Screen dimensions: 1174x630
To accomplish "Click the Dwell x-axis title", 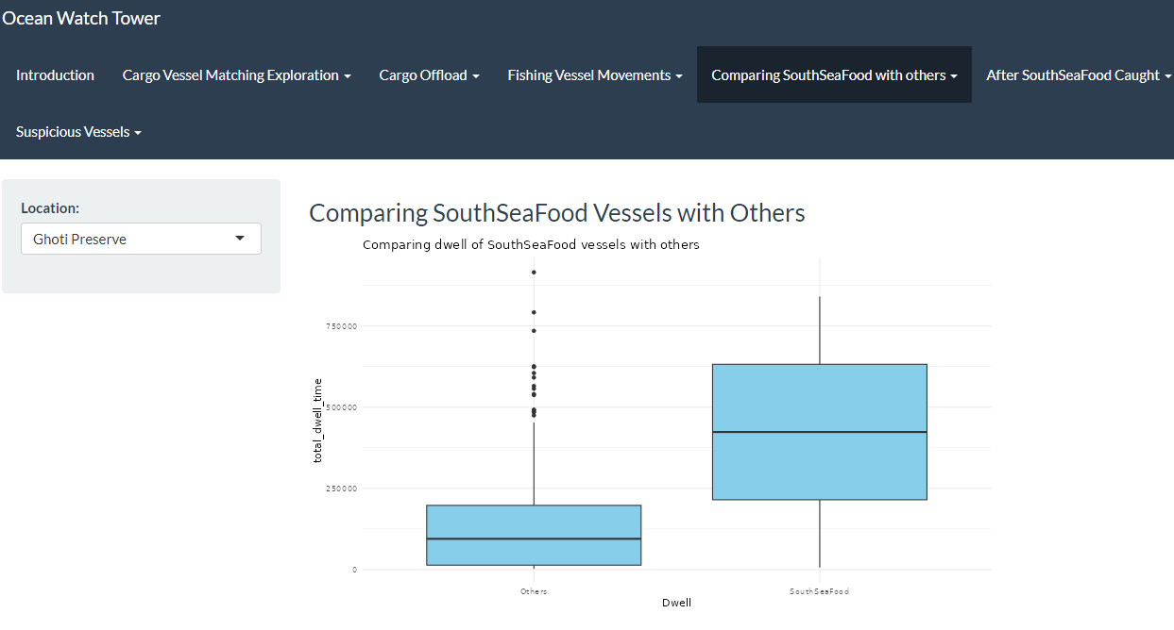I will pyautogui.click(x=676, y=603).
